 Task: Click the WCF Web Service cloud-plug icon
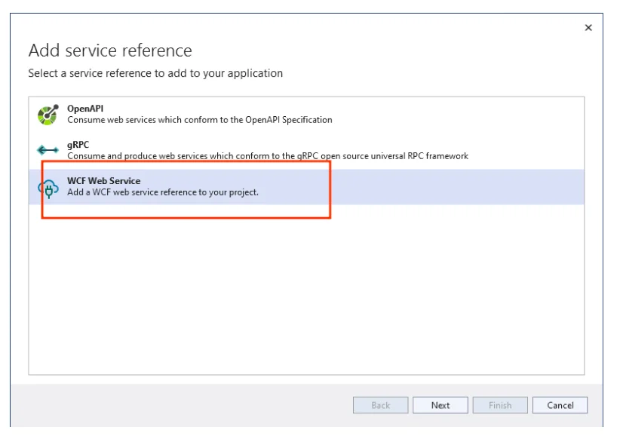pos(47,186)
